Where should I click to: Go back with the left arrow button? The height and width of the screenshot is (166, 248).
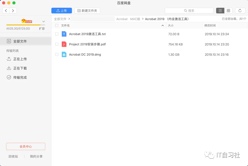pos(6,11)
